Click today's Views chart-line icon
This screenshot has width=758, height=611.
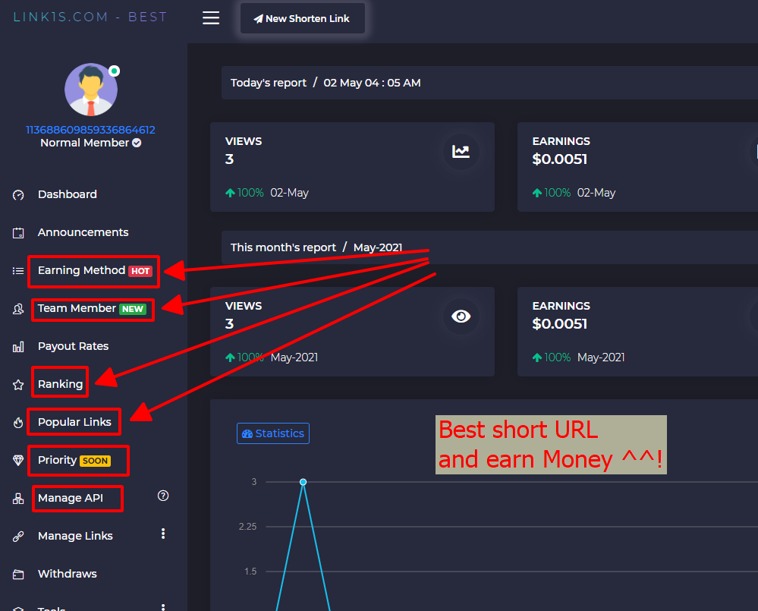pos(461,151)
